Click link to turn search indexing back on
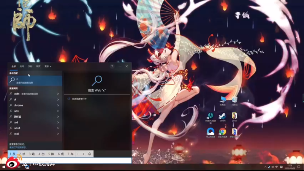 click(18, 147)
